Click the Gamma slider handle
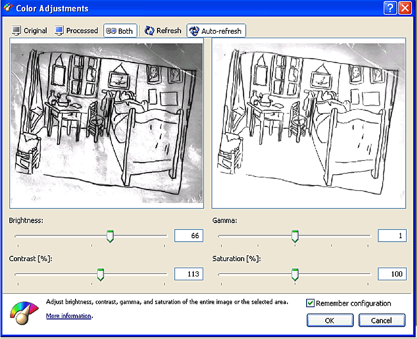 pos(295,236)
